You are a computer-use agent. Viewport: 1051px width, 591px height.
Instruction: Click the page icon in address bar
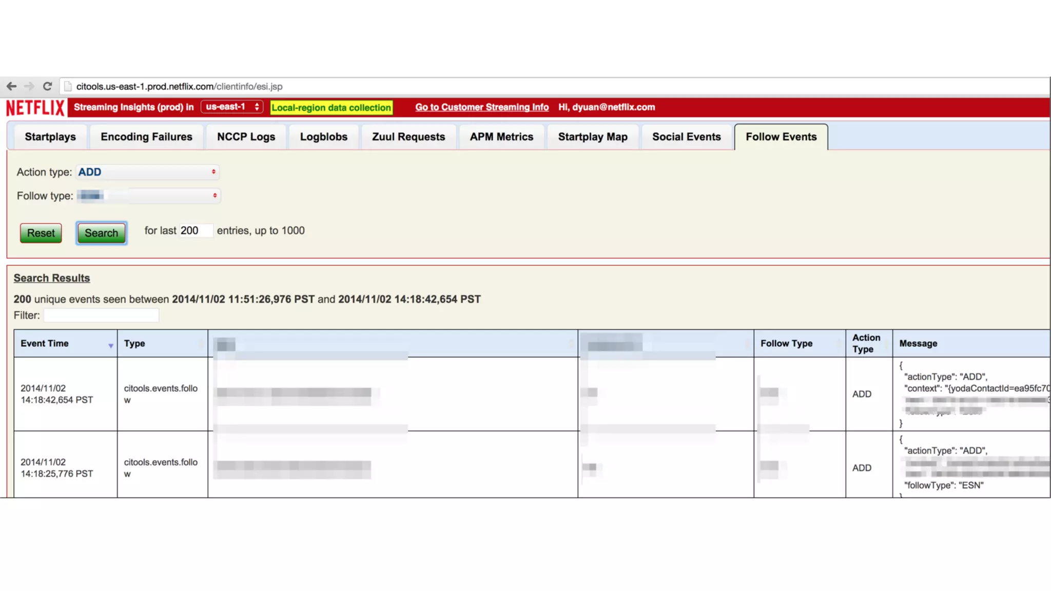(68, 86)
